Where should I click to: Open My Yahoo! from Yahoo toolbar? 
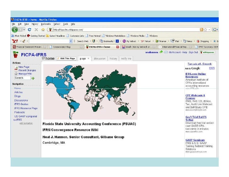129,41
